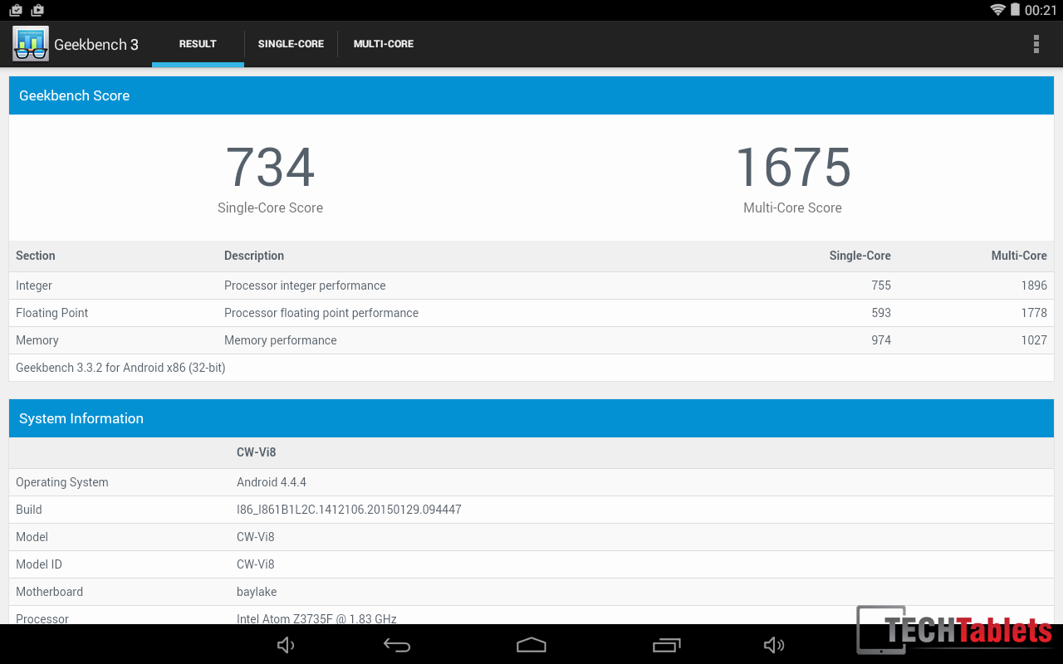The height and width of the screenshot is (664, 1063).
Task: Tap the Single-Core column header
Action: point(860,256)
